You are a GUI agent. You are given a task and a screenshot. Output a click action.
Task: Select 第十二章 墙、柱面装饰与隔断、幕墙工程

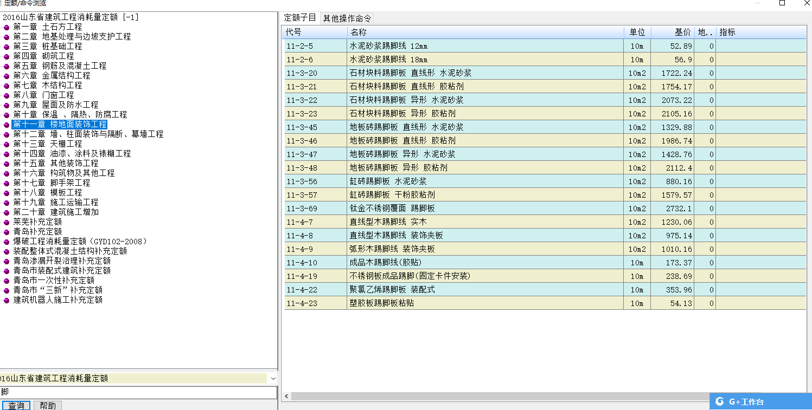point(88,134)
